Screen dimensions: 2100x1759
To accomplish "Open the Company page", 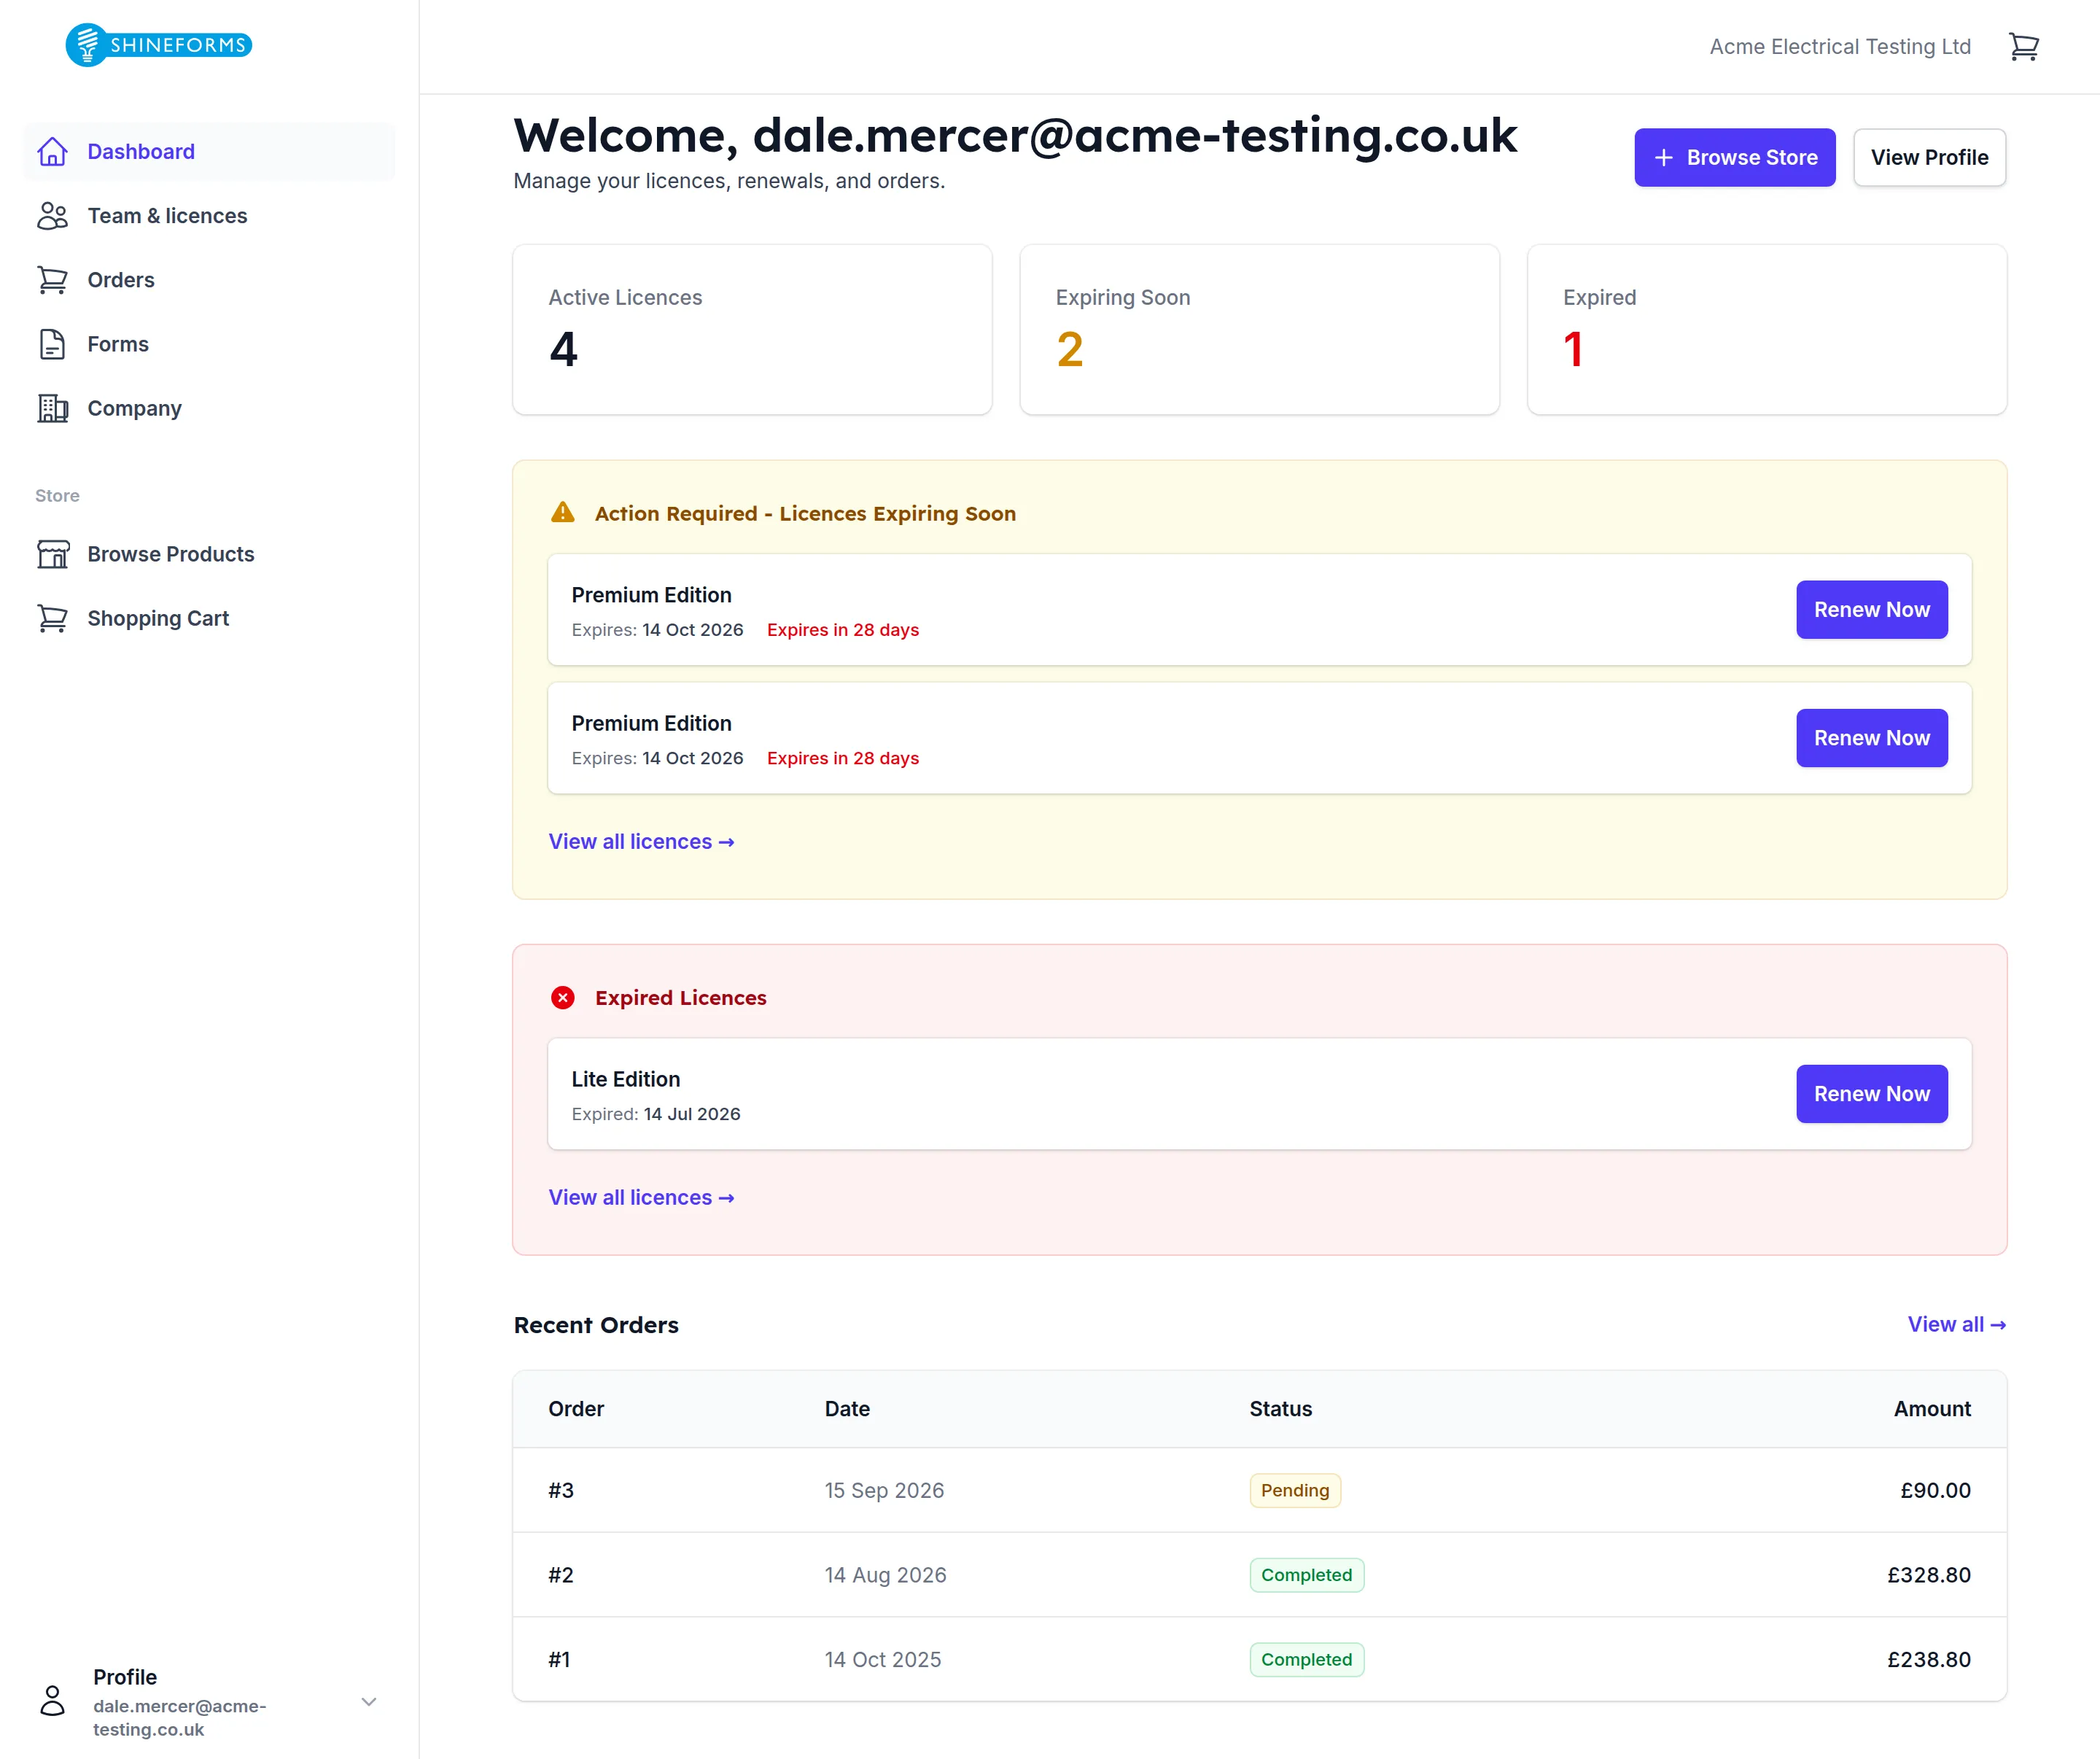I will [x=209, y=408].
